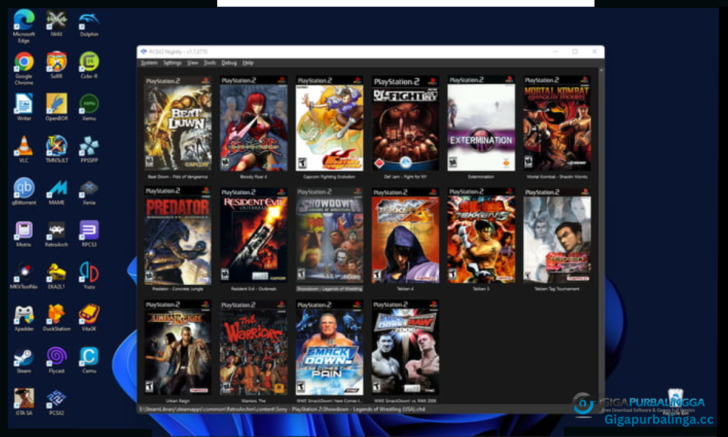This screenshot has width=728, height=437.
Task: Select the VLC traffic cone icon
Action: pyautogui.click(x=24, y=146)
